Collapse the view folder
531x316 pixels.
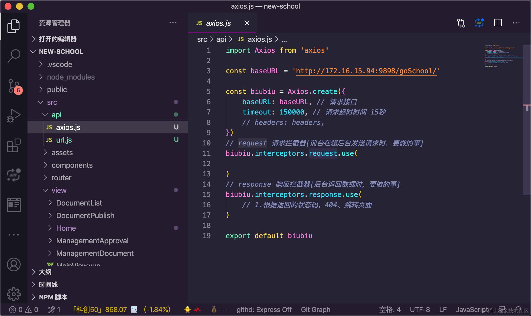pos(108,190)
